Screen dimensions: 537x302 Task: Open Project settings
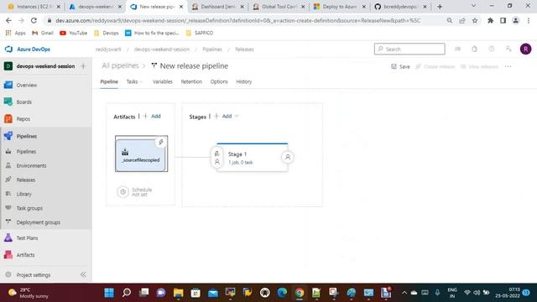click(34, 275)
